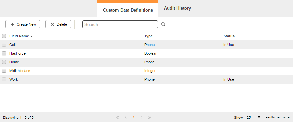The image size is (293, 122).
Task: Sort by Status column header
Action: coord(229,36)
